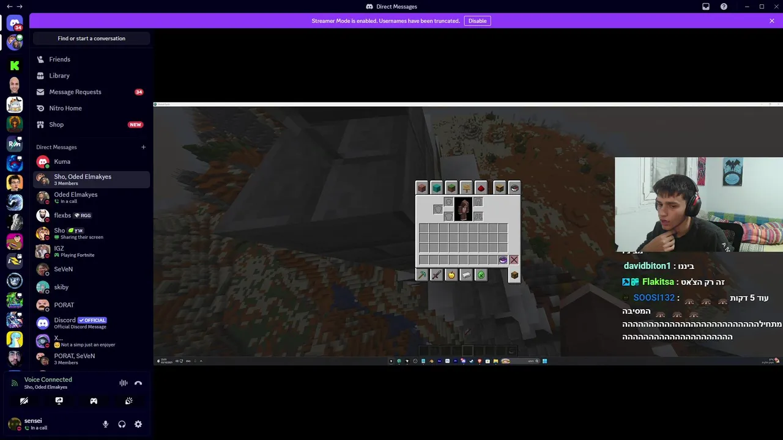Select the sword Combat tab in Minecraft
The image size is (783, 440).
click(436, 276)
